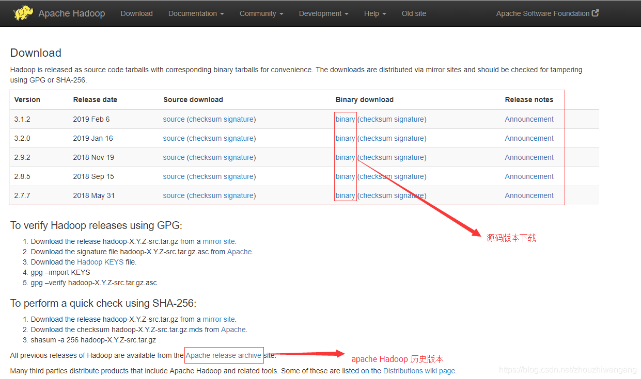Viewport: 641px width, 379px height.
Task: Open mirror site link under SHA-256 steps
Action: point(219,319)
